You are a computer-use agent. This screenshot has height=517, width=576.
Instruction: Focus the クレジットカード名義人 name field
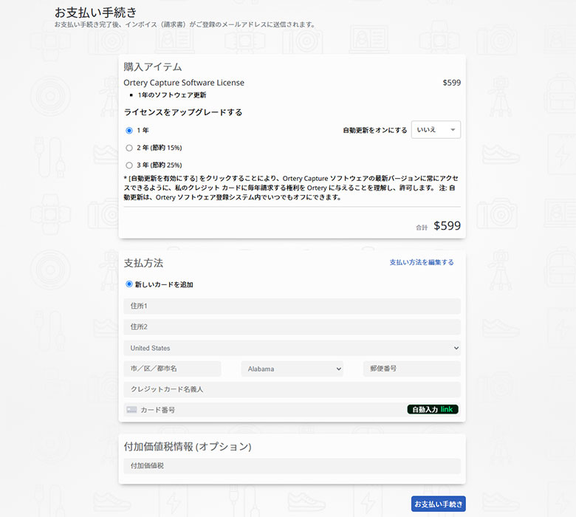292,389
